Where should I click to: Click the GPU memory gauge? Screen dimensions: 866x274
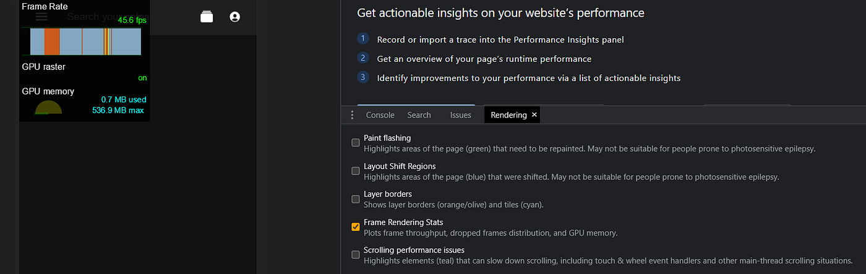pyautogui.click(x=48, y=108)
